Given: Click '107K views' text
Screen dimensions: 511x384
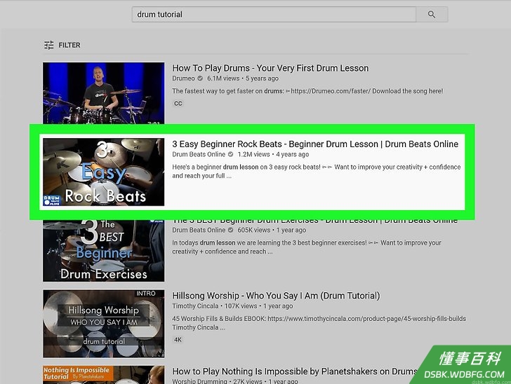Looking at the screenshot, I should tap(241, 306).
